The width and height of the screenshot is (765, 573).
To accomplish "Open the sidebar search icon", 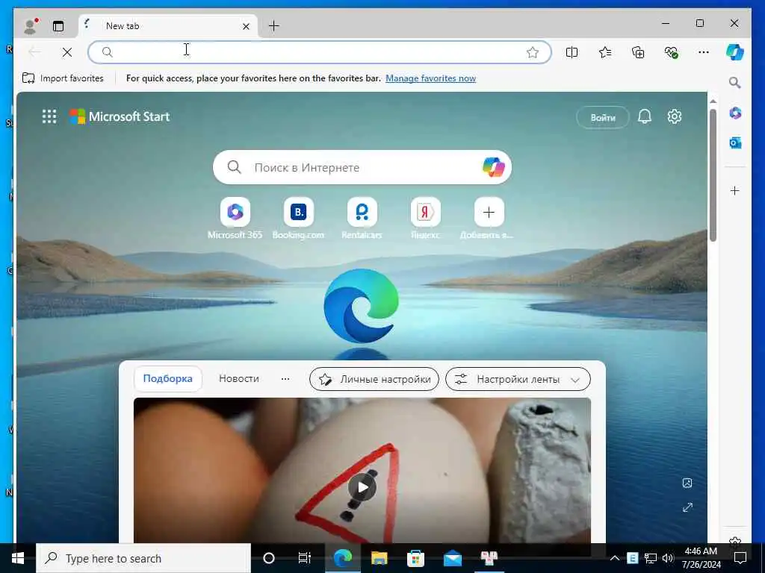I will click(x=735, y=83).
